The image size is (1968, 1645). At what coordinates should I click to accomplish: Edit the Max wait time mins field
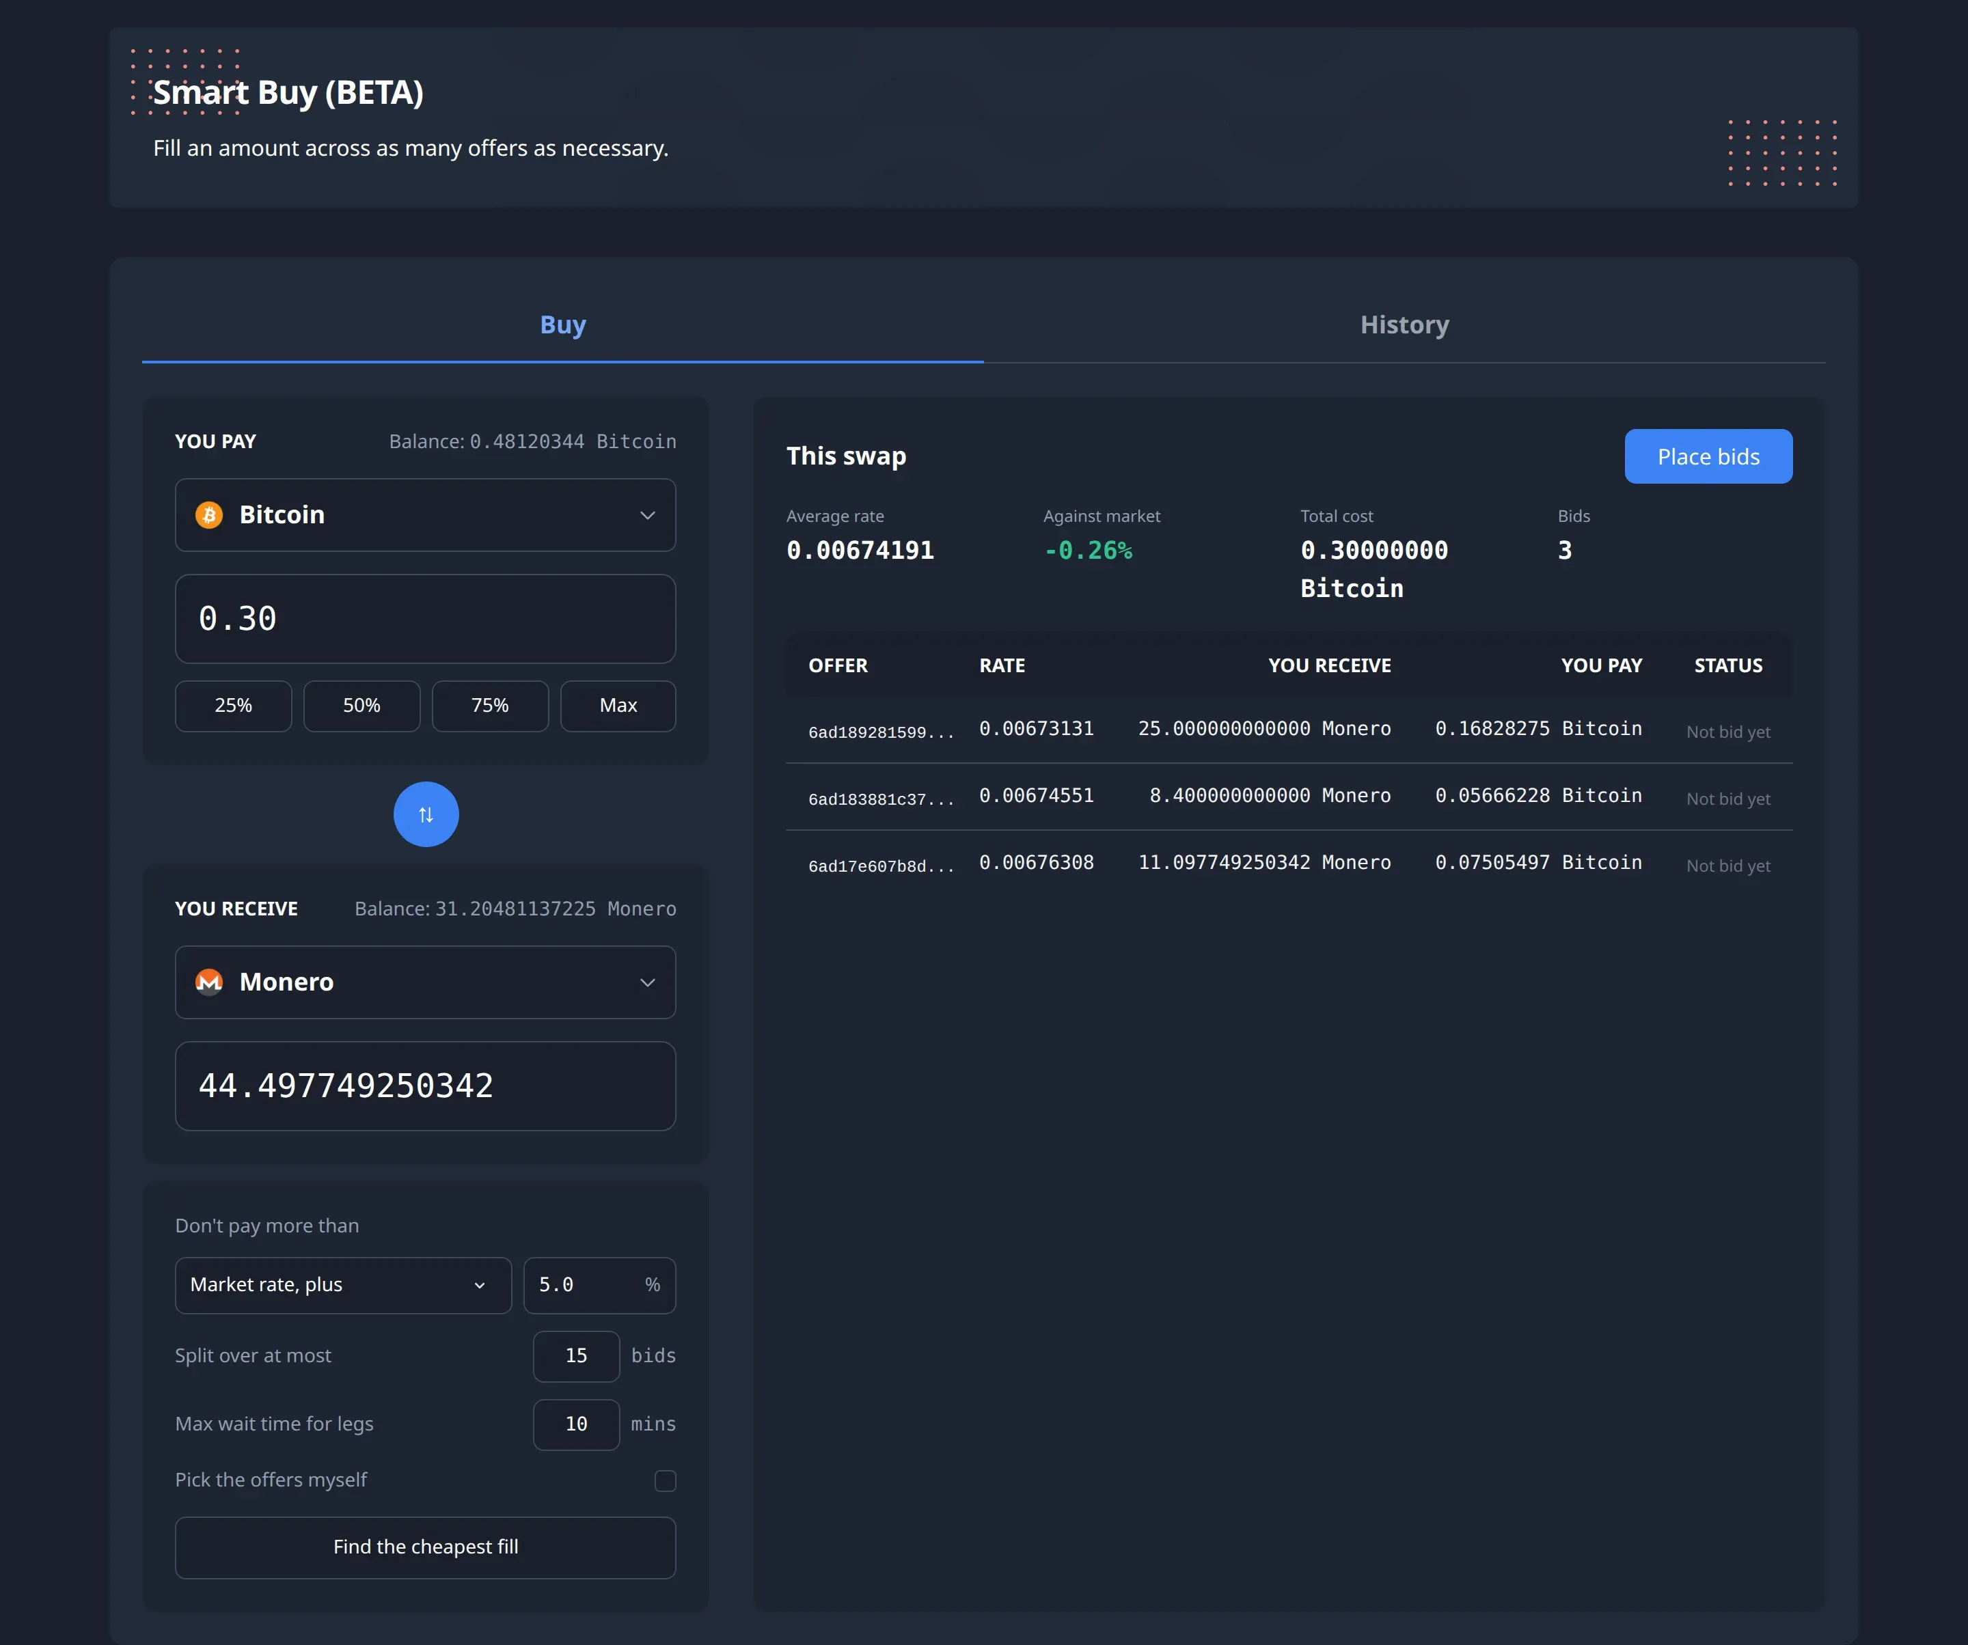tap(576, 1424)
